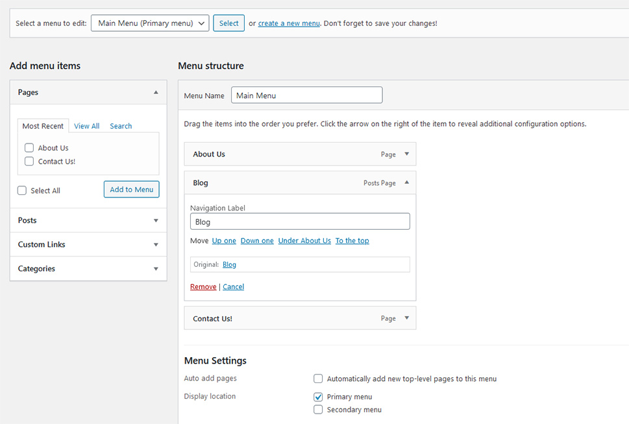Open the menu selection dropdown
The height and width of the screenshot is (424, 629).
[x=150, y=23]
